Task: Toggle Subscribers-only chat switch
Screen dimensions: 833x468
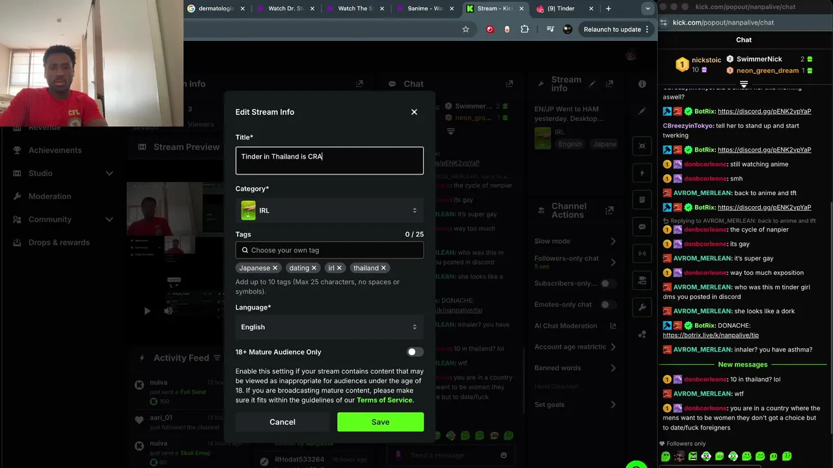Action: (x=608, y=283)
